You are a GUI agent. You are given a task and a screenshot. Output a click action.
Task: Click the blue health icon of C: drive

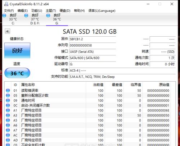coord(4,15)
